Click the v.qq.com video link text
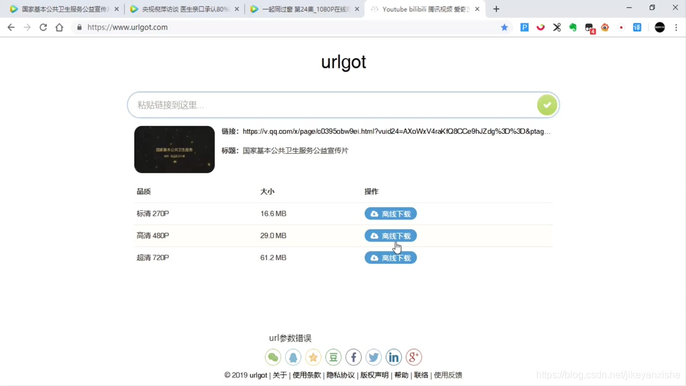 point(397,131)
